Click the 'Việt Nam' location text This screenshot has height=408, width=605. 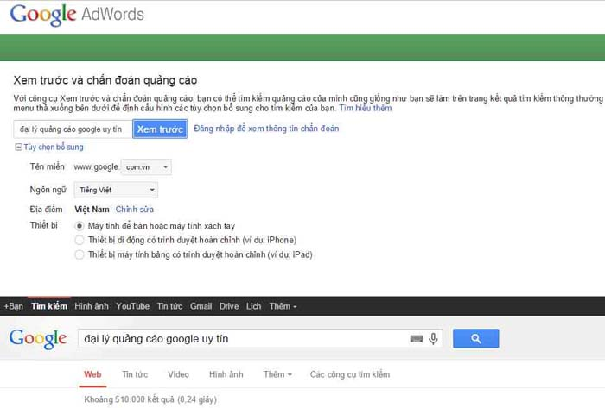(x=92, y=210)
